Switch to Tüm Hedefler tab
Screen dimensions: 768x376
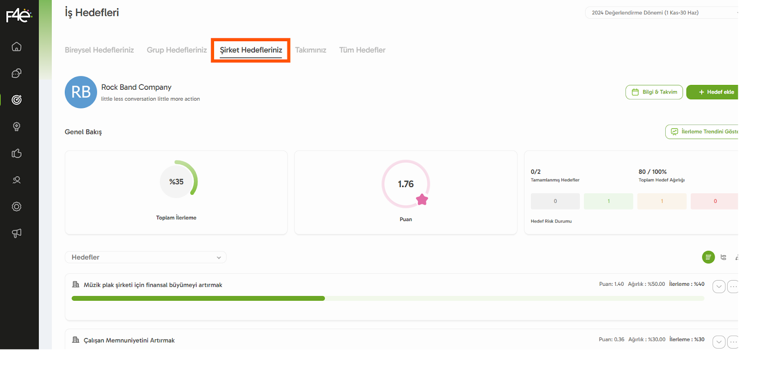[362, 50]
